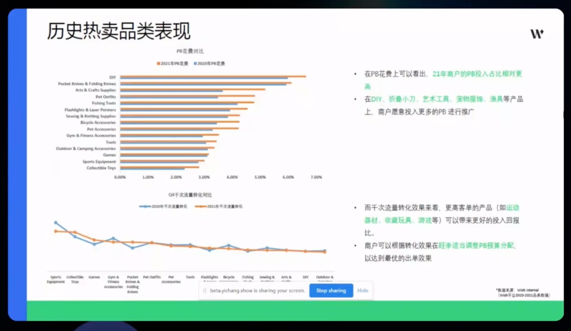The width and height of the screenshot is (571, 331).
Task: Click Pocket Knives & Folding Knives line chart label
Action: tap(132, 284)
